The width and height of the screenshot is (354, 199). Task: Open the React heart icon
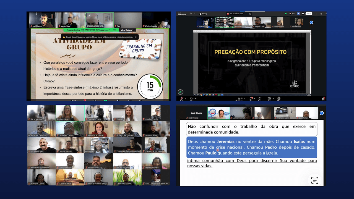(x=260, y=98)
